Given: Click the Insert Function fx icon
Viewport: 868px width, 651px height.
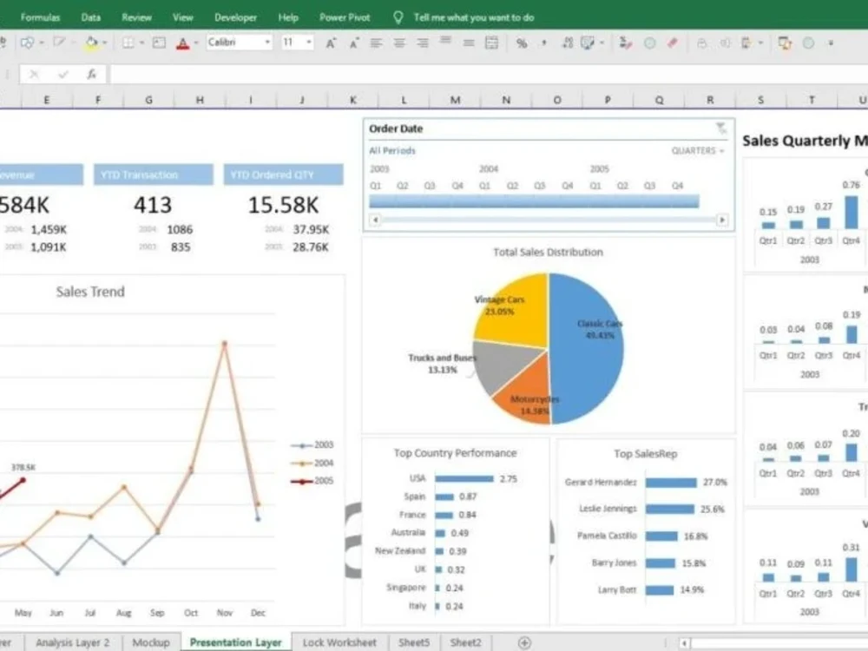Looking at the screenshot, I should coord(91,74).
